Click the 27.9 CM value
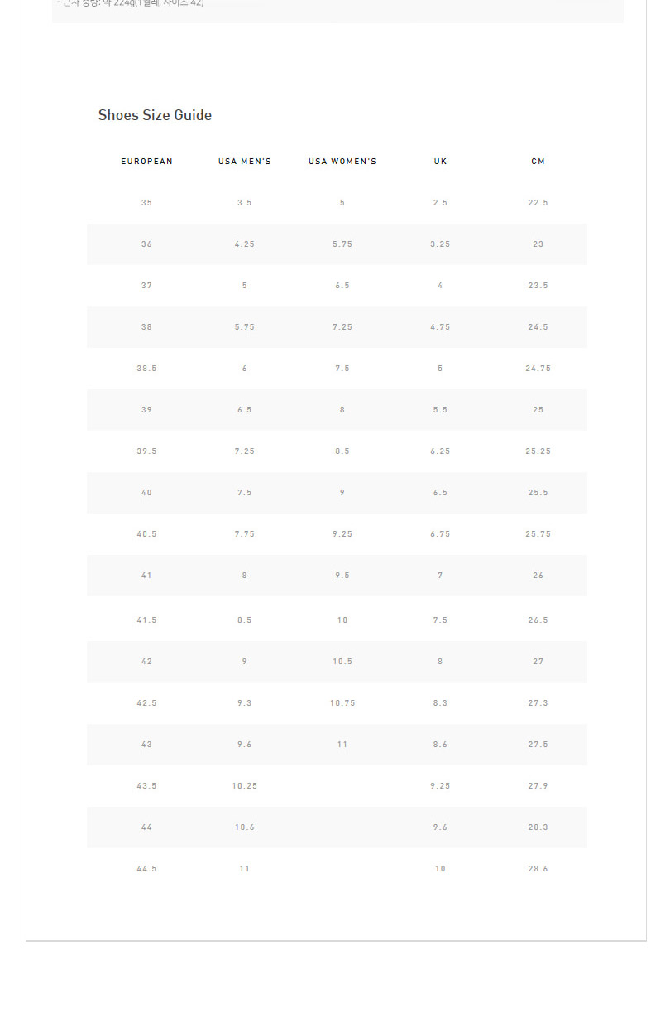The width and height of the screenshot is (670, 1013). pyautogui.click(x=538, y=786)
